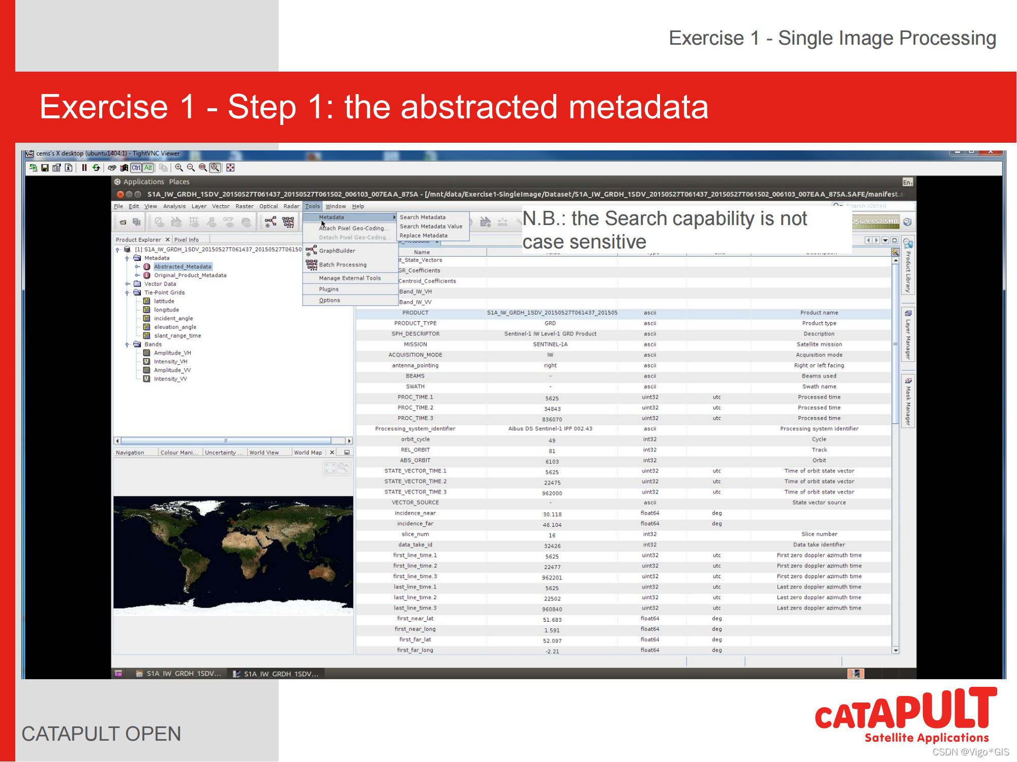Click World Map zoom-to-product icon
Image resolution: width=1017 pixels, height=762 pixels.
(344, 468)
